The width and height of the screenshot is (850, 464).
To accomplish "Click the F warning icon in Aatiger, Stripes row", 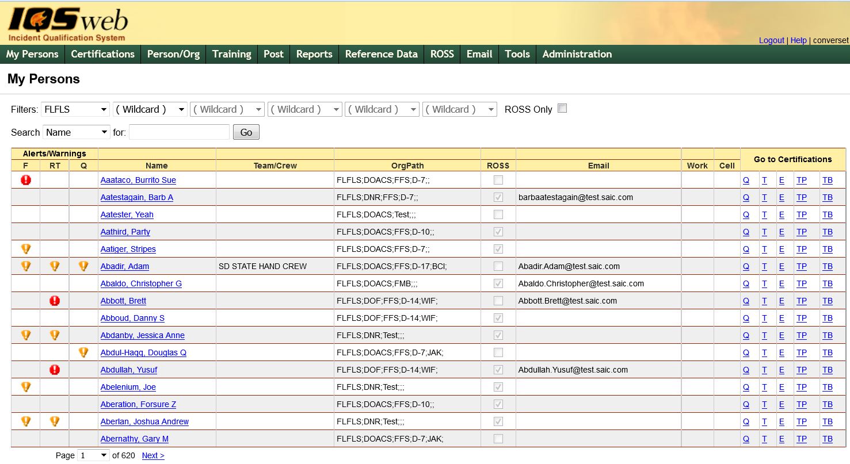I will (26, 249).
